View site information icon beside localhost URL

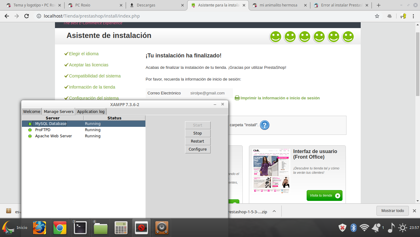tap(39, 16)
